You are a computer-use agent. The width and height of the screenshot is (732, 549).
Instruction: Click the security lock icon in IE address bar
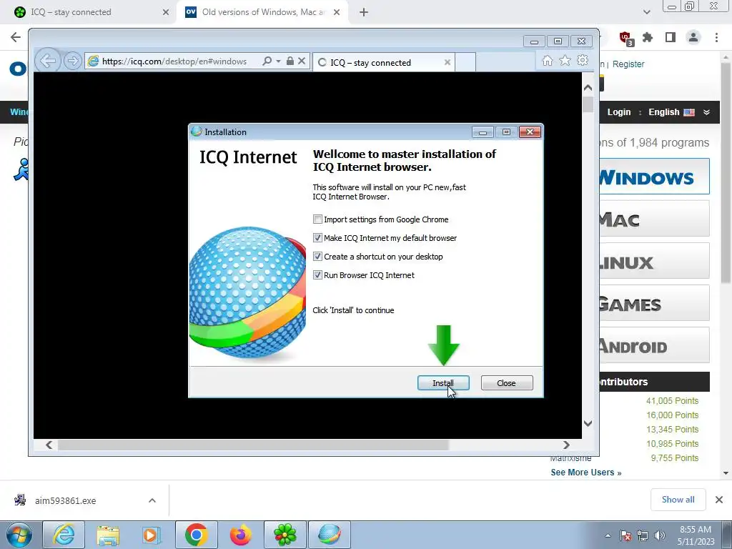click(x=290, y=61)
